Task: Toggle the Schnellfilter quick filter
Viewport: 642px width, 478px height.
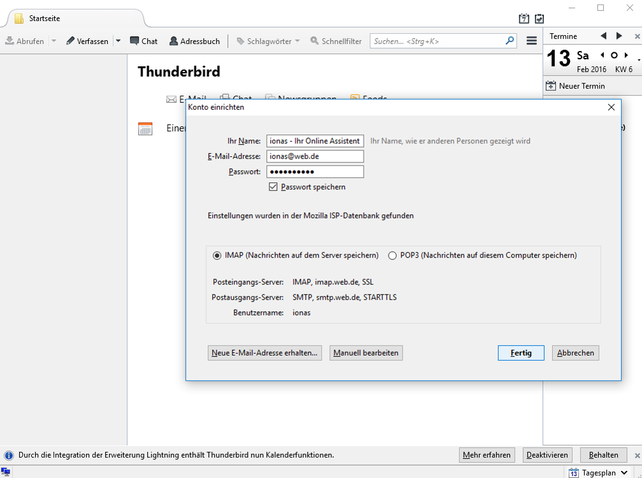Action: 336,41
